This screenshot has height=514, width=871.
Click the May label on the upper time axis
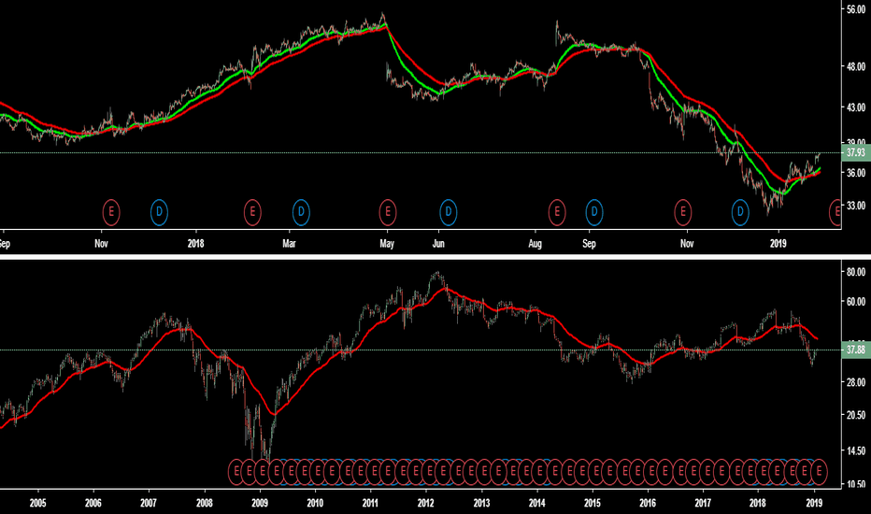tap(387, 243)
